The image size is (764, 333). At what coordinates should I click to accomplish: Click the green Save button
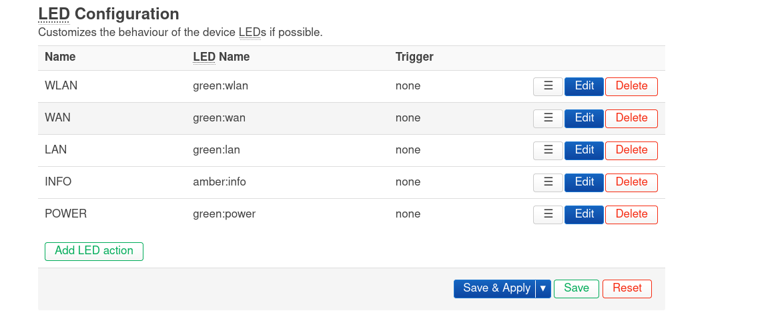[x=577, y=289]
